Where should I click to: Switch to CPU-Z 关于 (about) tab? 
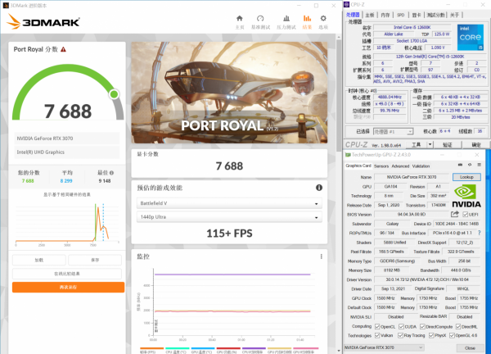[x=454, y=15]
